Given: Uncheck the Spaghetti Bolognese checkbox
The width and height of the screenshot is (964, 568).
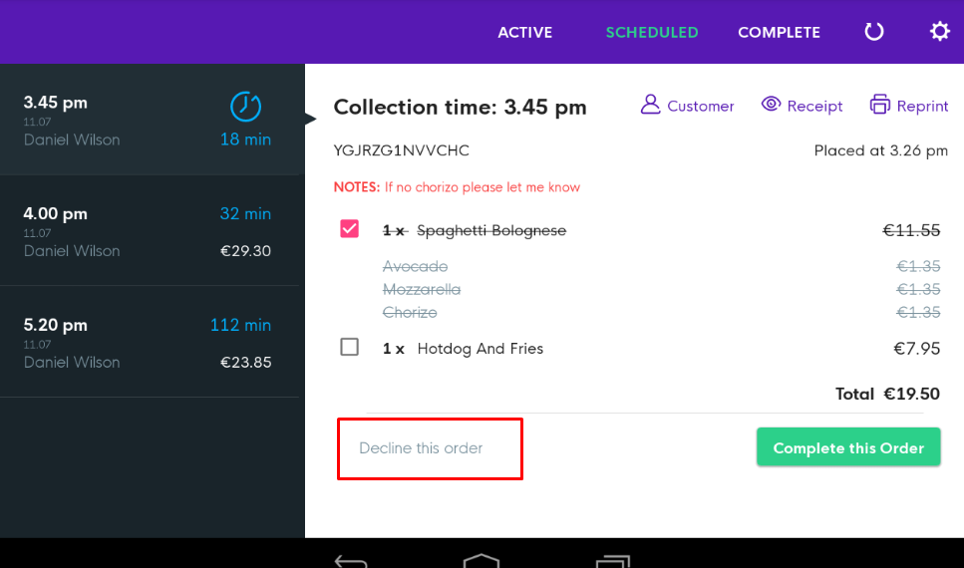Looking at the screenshot, I should (x=350, y=230).
